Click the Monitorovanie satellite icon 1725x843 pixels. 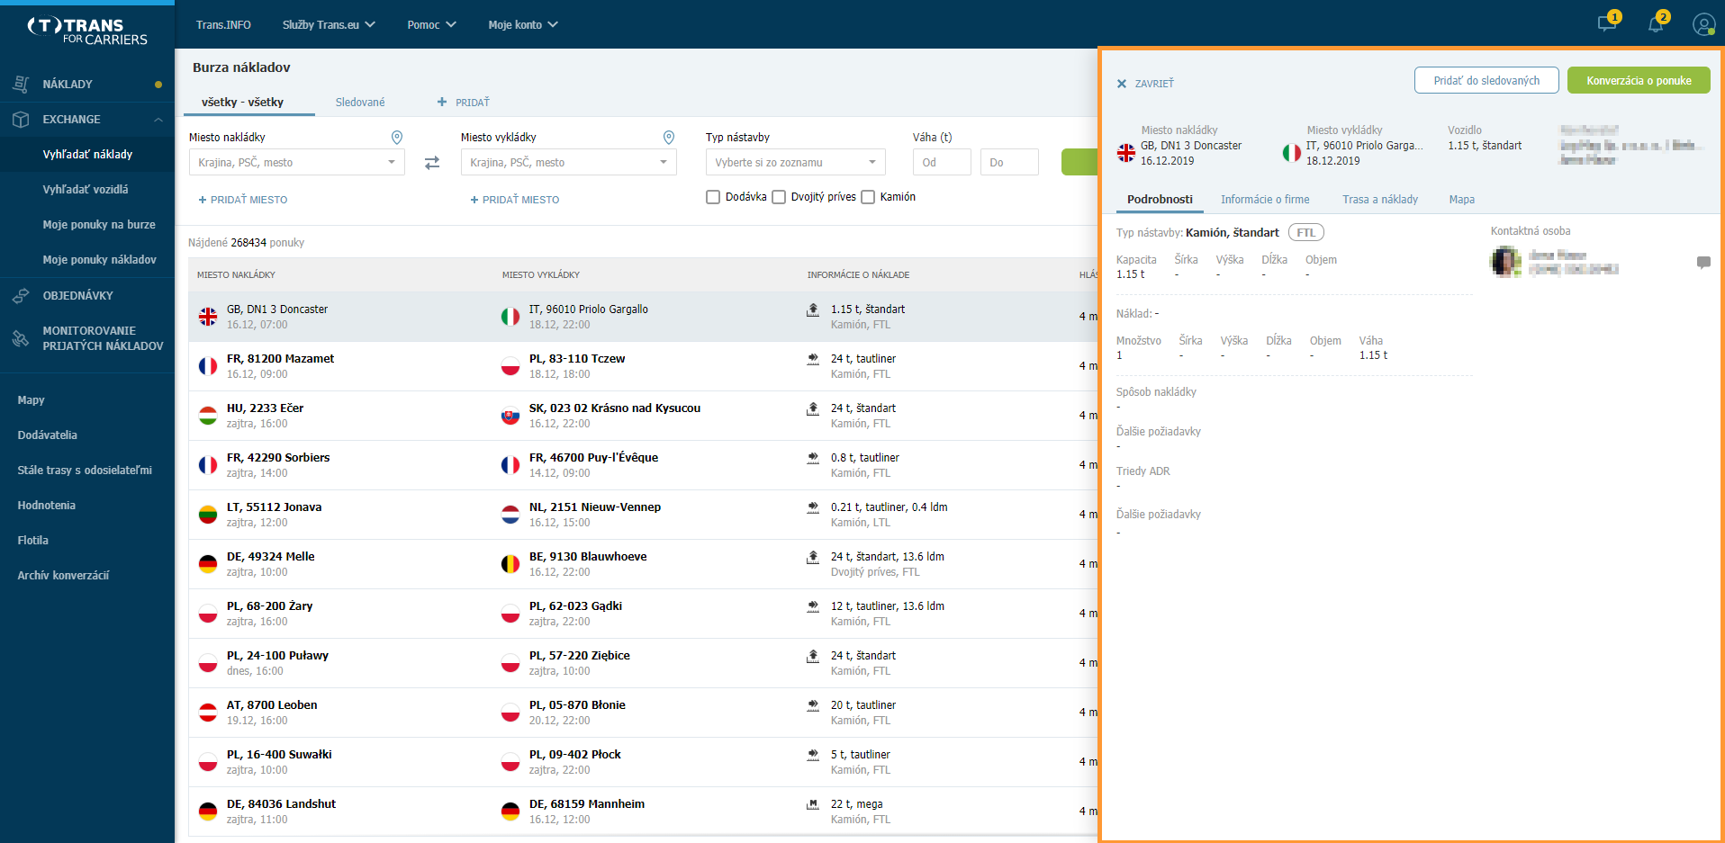(x=21, y=338)
